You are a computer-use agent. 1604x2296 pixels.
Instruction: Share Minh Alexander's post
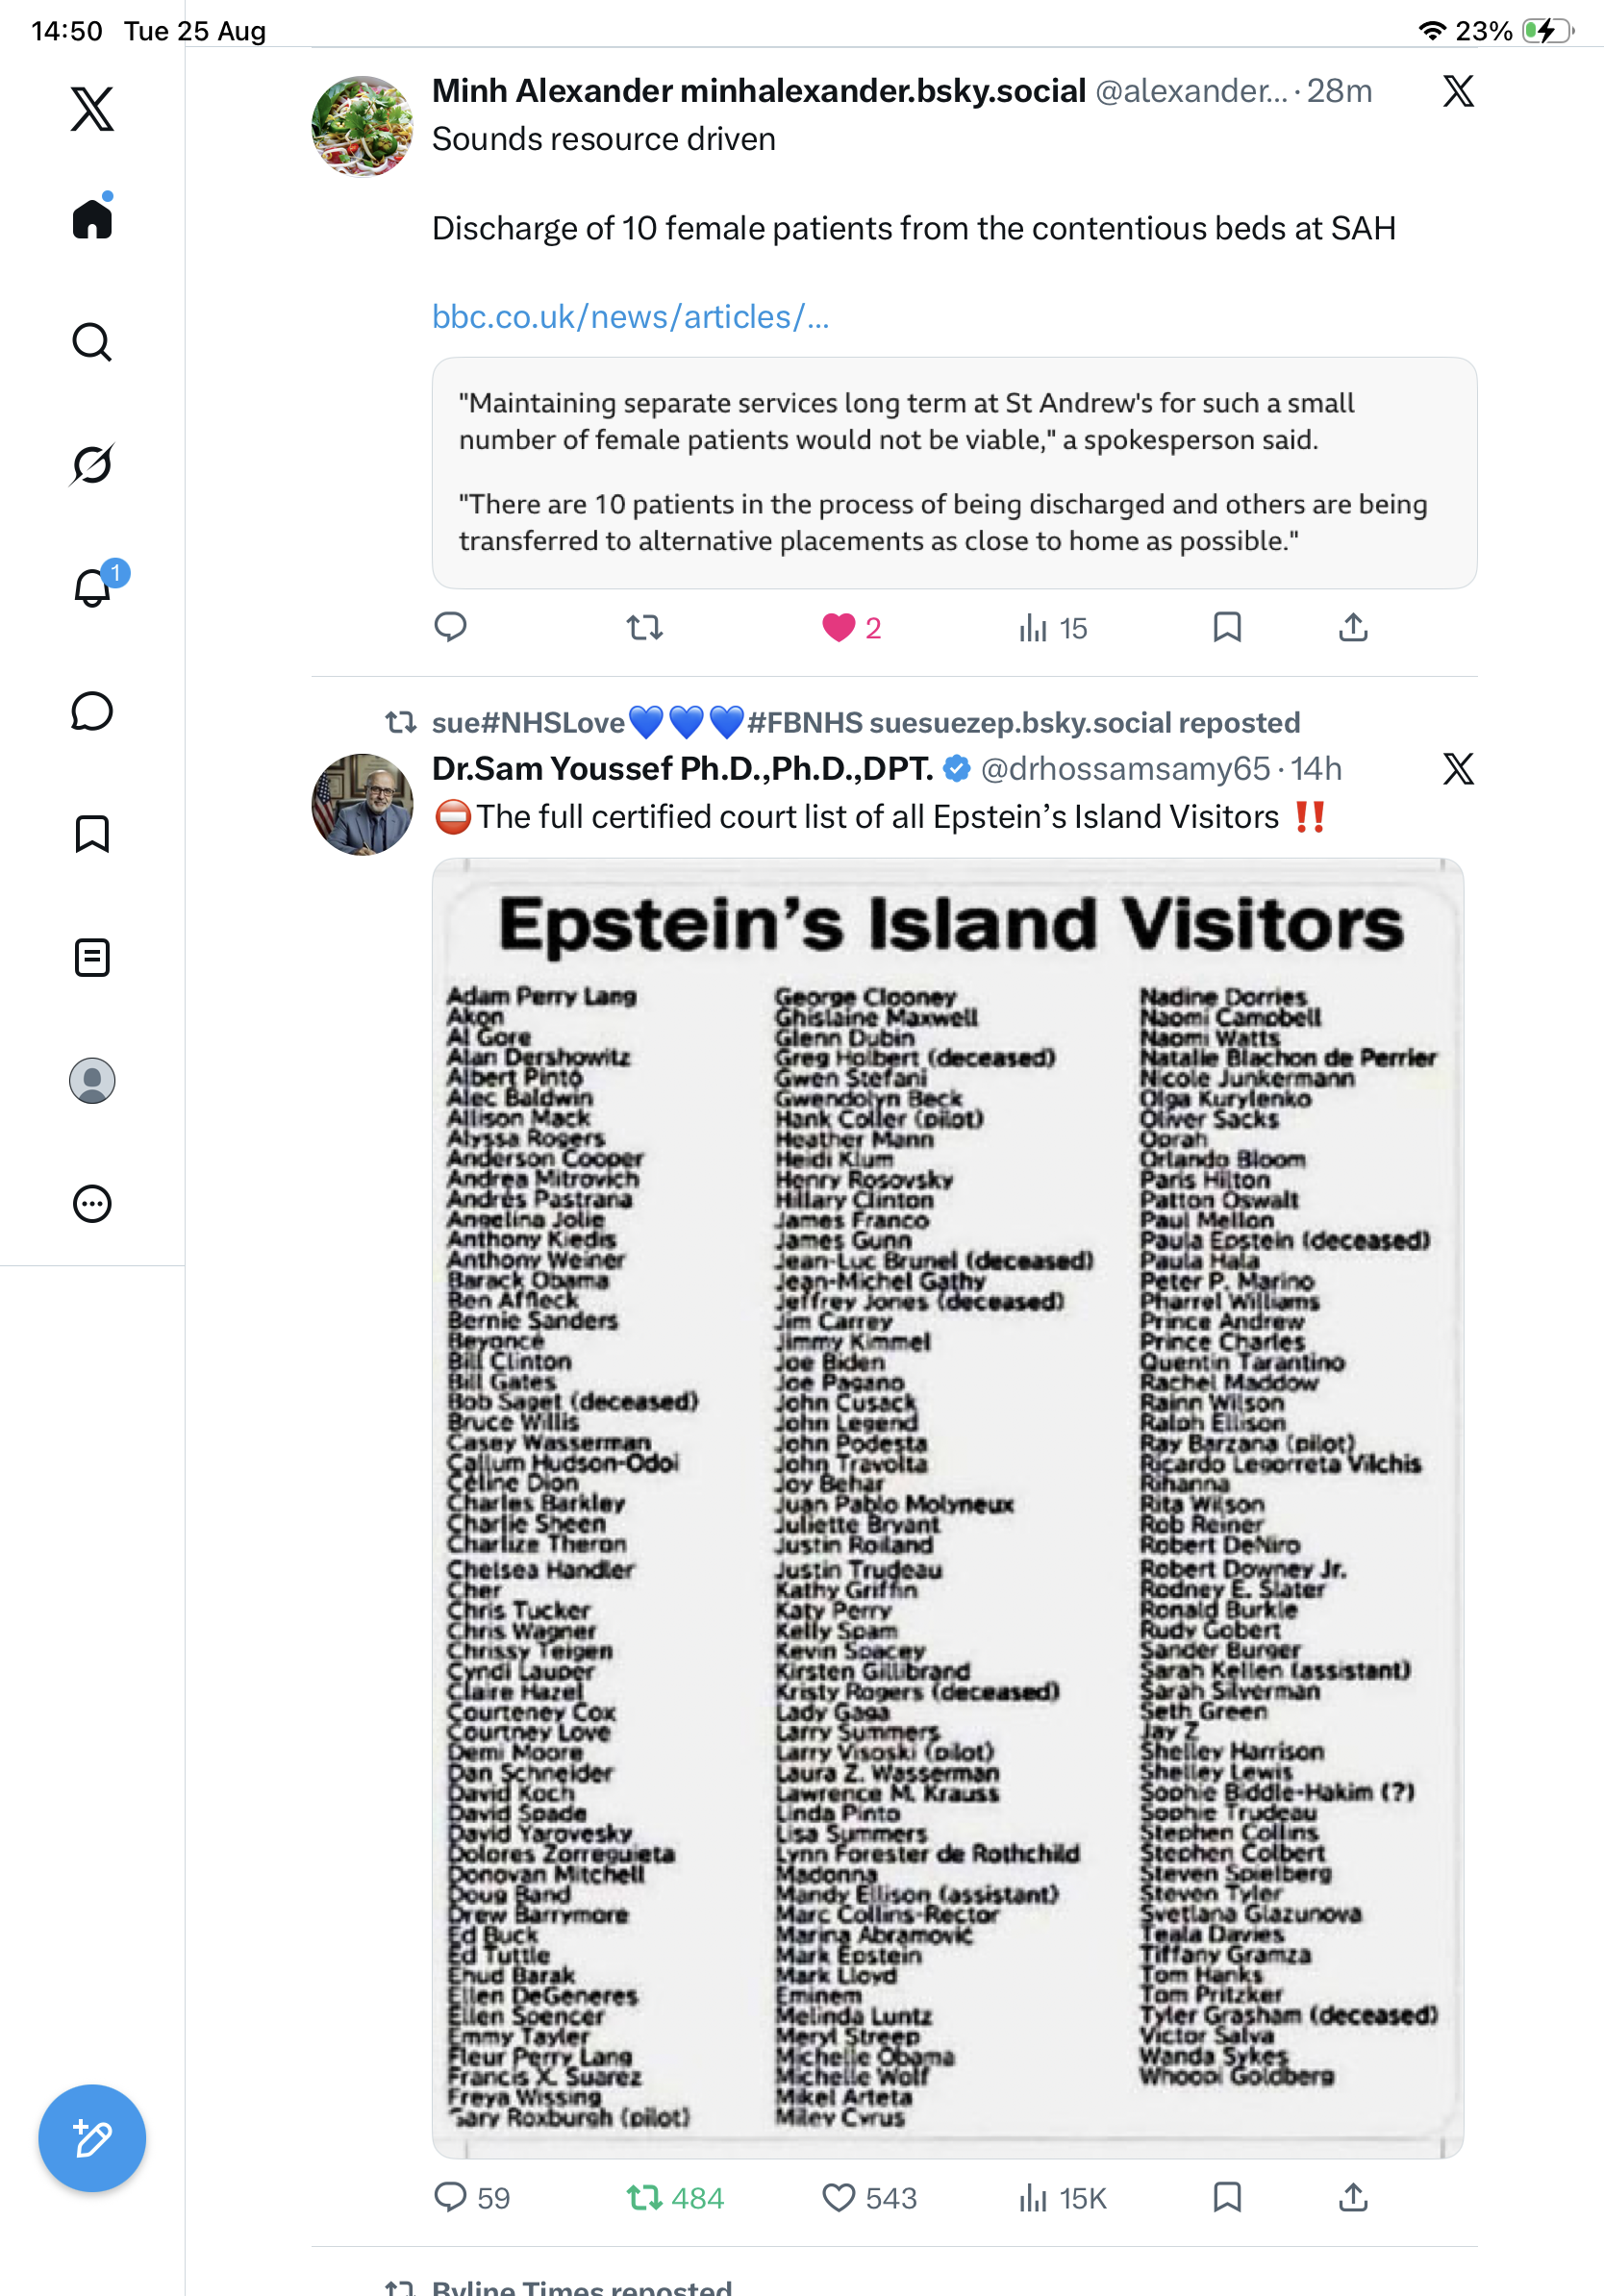1353,628
